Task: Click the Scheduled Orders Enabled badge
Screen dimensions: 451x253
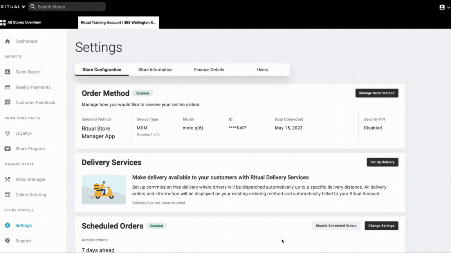Action: coord(157,226)
